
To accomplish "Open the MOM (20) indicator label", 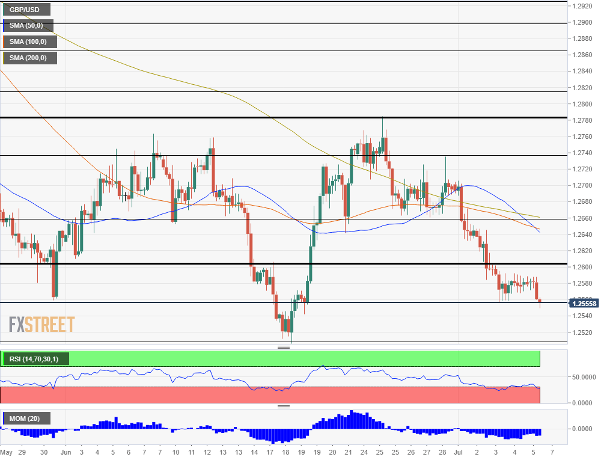I will click(26, 419).
